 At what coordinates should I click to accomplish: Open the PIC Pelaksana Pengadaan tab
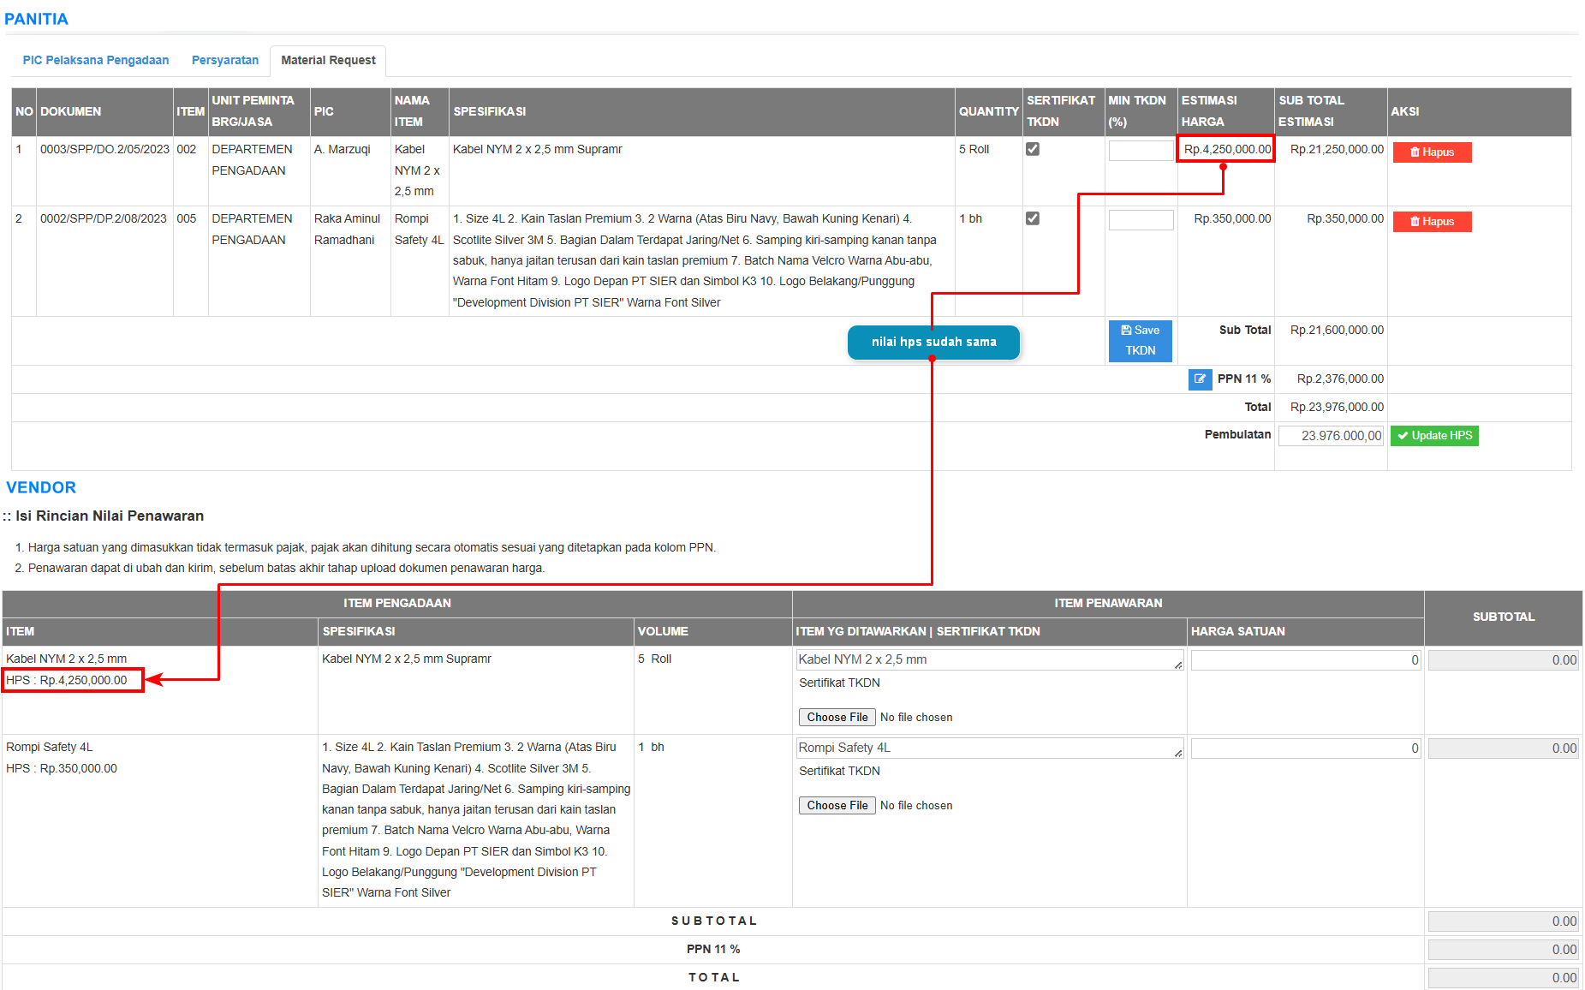tap(96, 61)
